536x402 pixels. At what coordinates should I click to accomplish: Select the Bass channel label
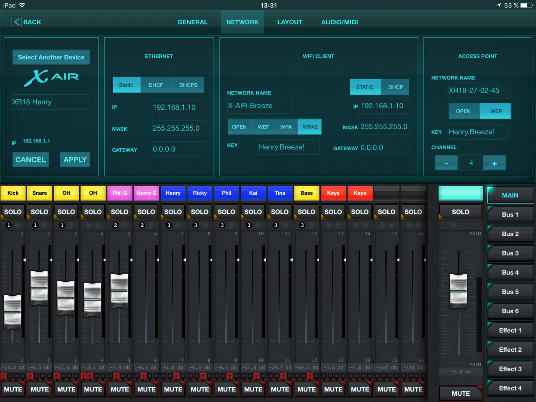[x=307, y=193]
